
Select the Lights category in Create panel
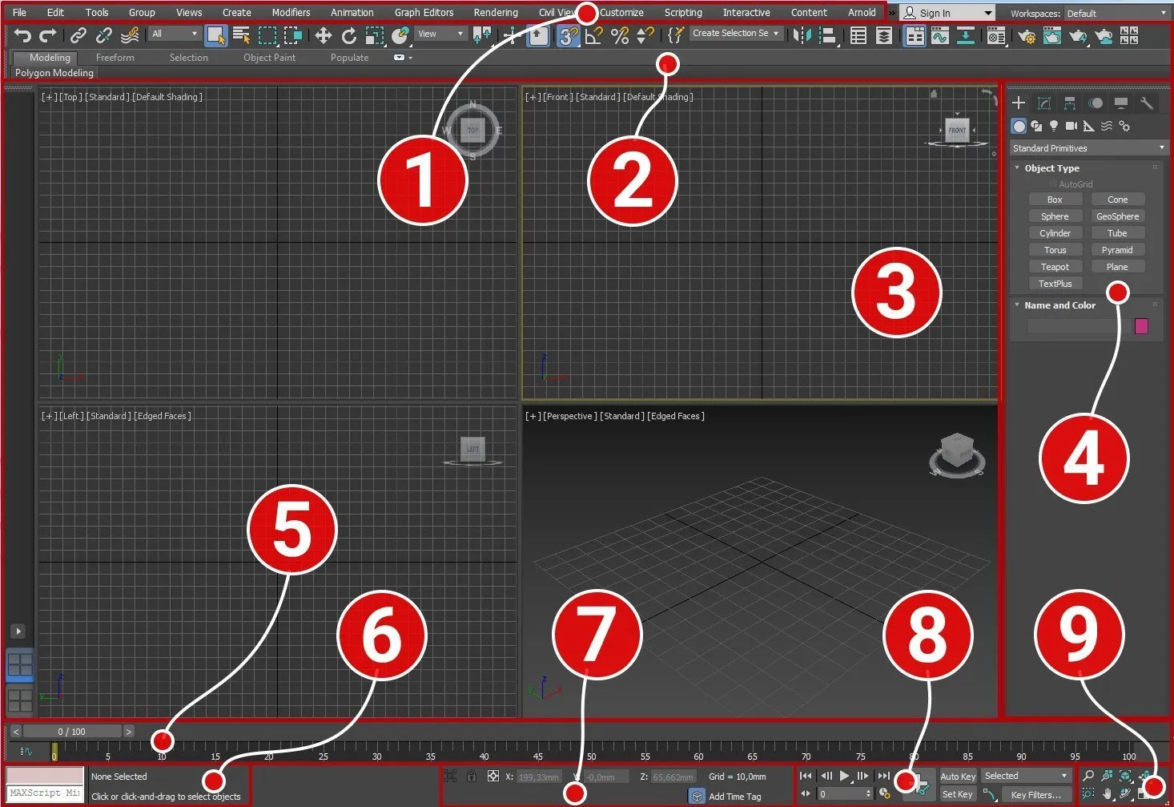[1054, 126]
